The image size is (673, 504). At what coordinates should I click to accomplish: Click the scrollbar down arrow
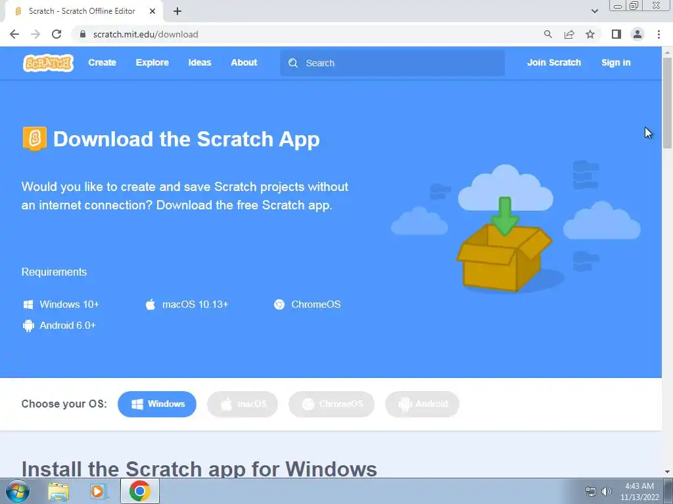click(668, 472)
